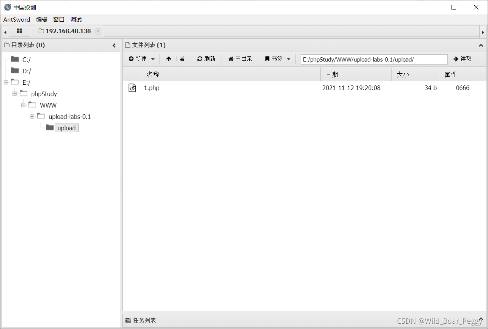488x329 pixels.
Task: Expand the task list via bottom-right chevron
Action: pyautogui.click(x=481, y=320)
